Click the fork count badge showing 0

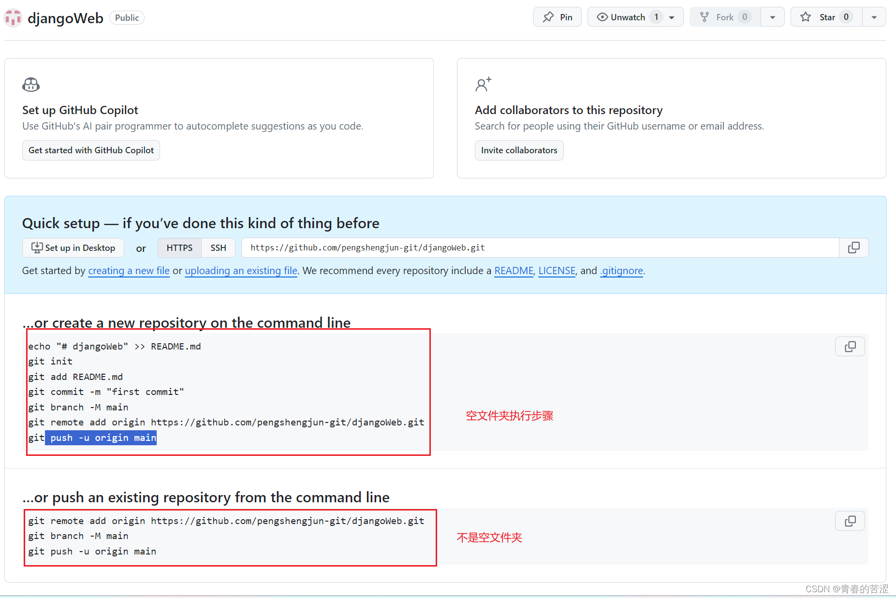pos(745,17)
